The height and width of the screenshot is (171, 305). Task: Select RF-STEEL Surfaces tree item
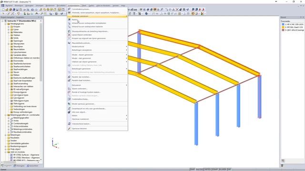pos(26,155)
